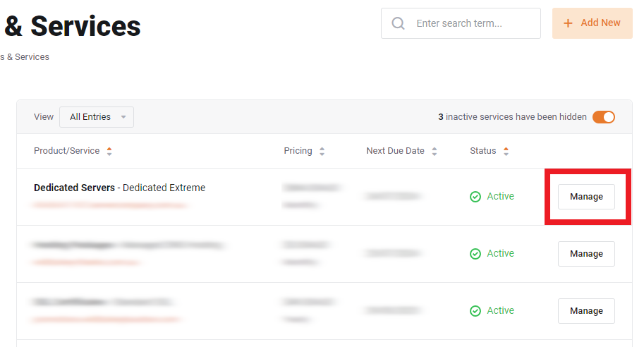Click Active checkmark icon in second row

pos(475,254)
